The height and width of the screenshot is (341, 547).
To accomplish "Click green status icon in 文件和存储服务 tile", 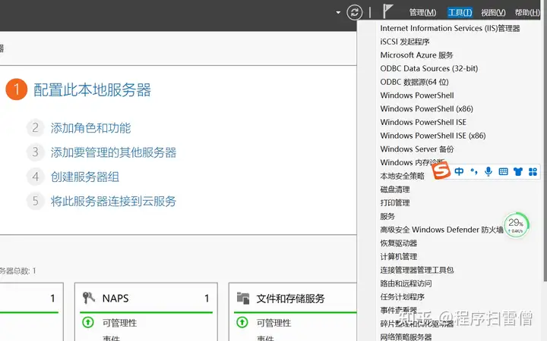I will click(242, 323).
